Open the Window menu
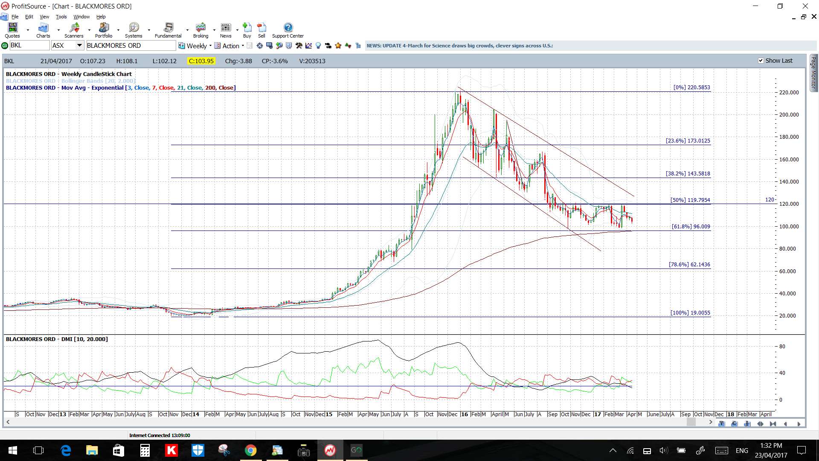819x461 pixels. point(81,17)
